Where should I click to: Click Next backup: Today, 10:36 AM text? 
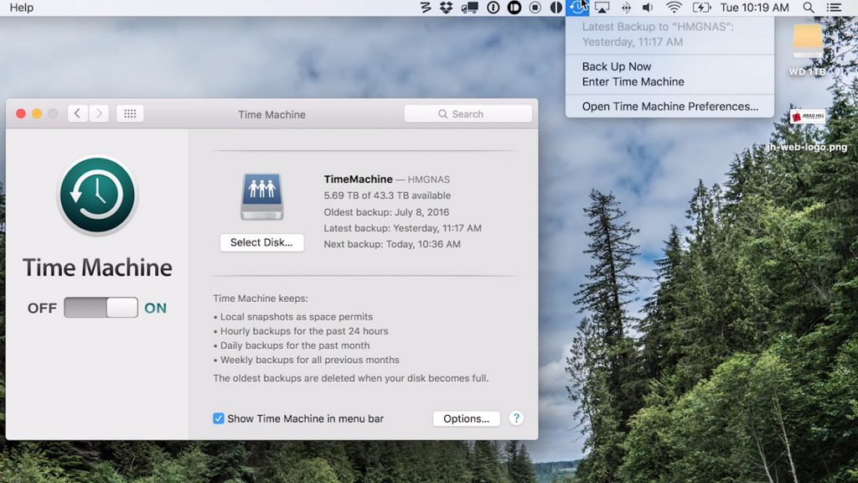tap(392, 244)
